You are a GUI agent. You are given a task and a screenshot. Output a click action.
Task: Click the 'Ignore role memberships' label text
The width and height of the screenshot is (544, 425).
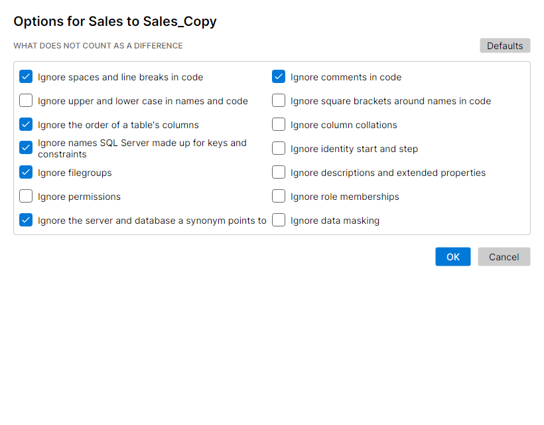pos(345,197)
